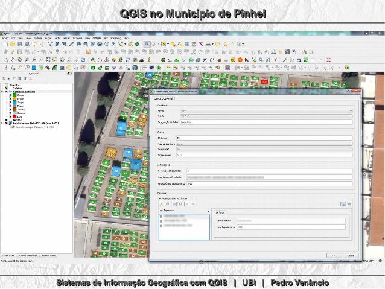
Task: Click the Refresh map icon
Action: tap(83, 60)
